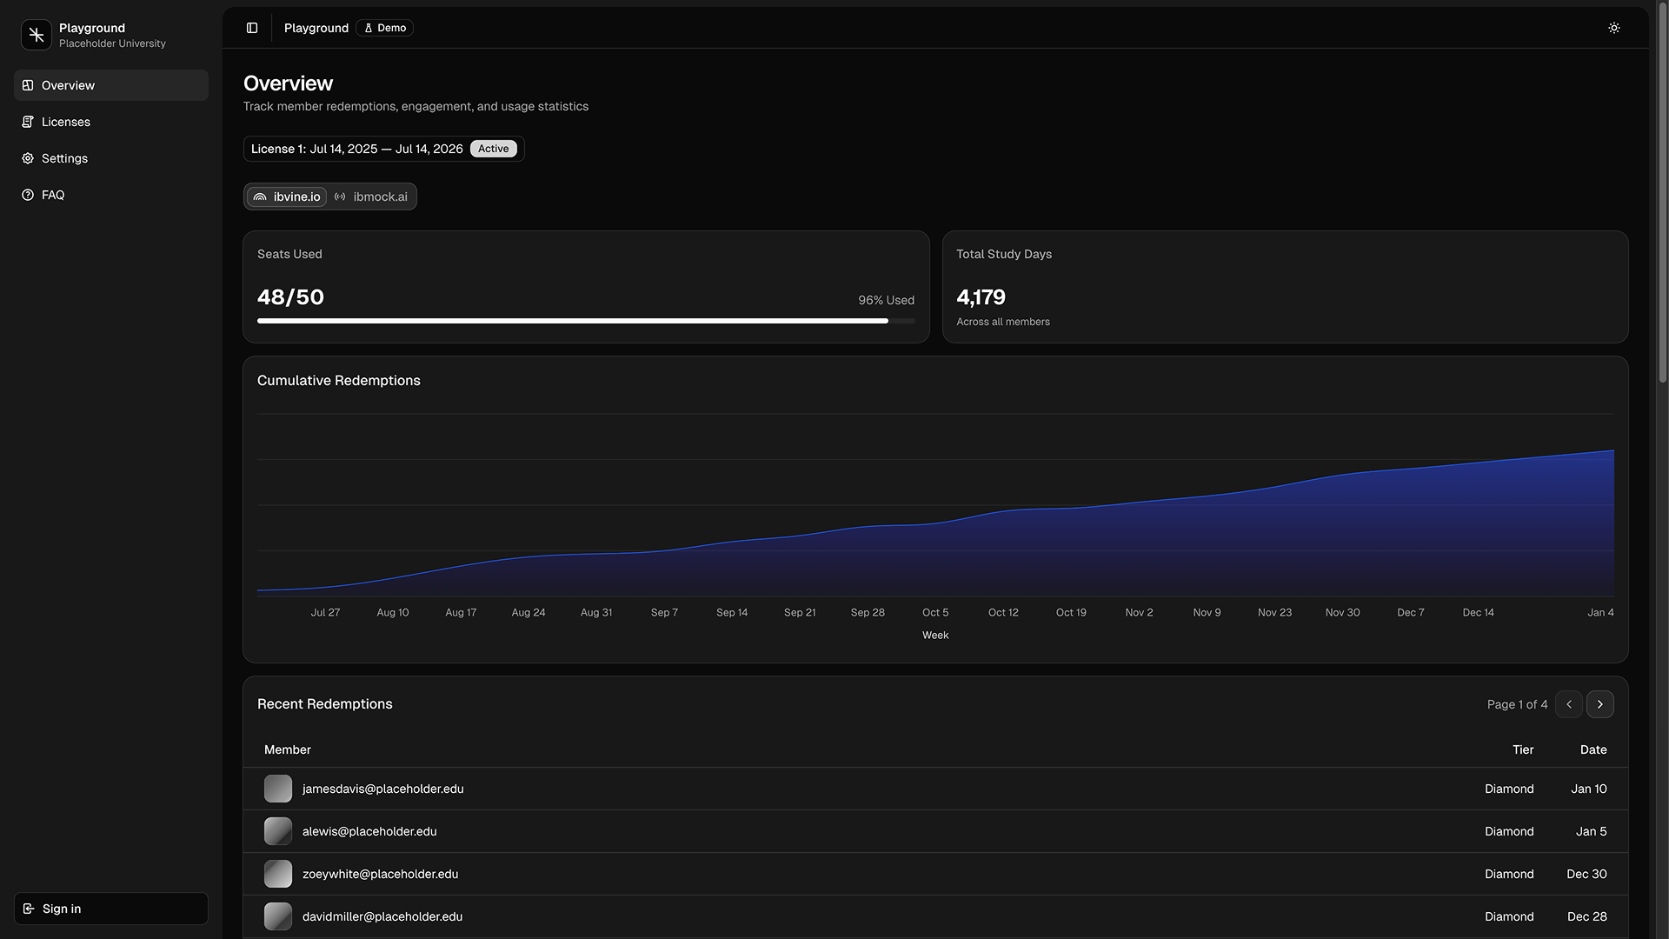Open Overview in the sidebar
The image size is (1669, 939).
point(68,85)
